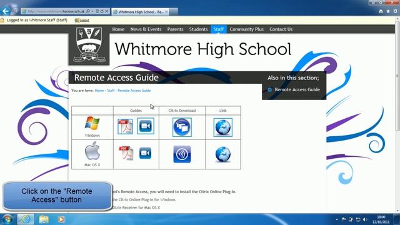Click the network tray icon
Screen dimensions: 400x225
point(358,219)
